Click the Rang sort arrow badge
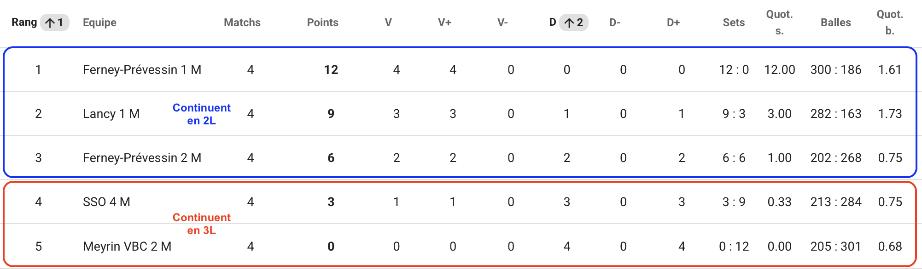This screenshot has width=922, height=269. coord(55,22)
